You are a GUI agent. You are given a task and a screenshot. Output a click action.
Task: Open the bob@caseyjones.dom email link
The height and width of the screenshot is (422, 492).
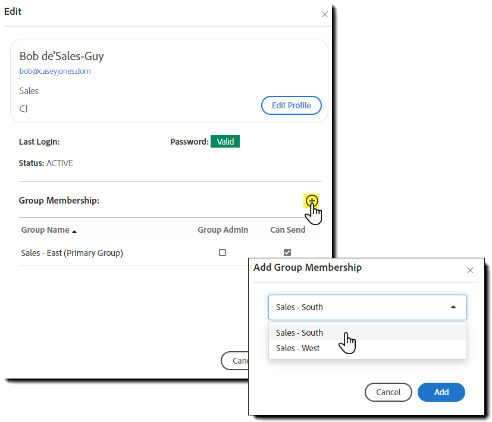coord(55,71)
